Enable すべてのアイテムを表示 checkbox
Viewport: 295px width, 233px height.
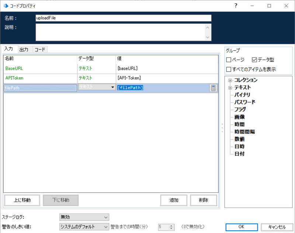(x=229, y=69)
